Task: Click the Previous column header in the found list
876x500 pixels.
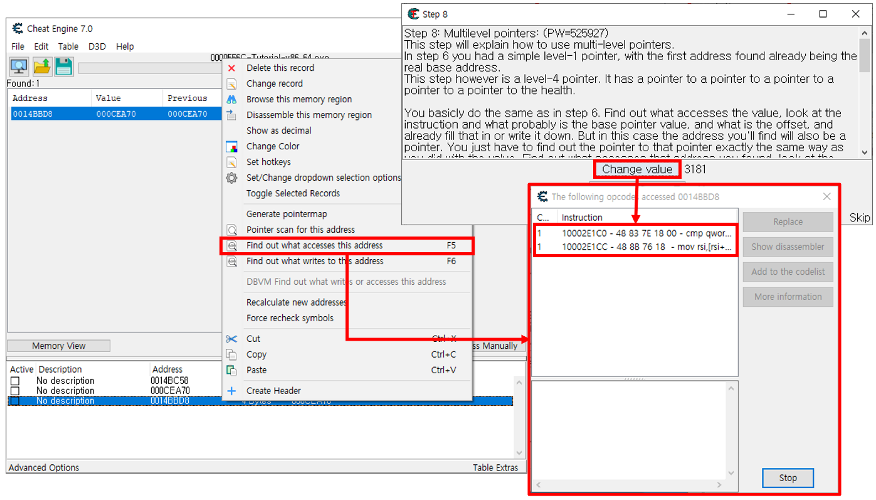Action: click(192, 98)
